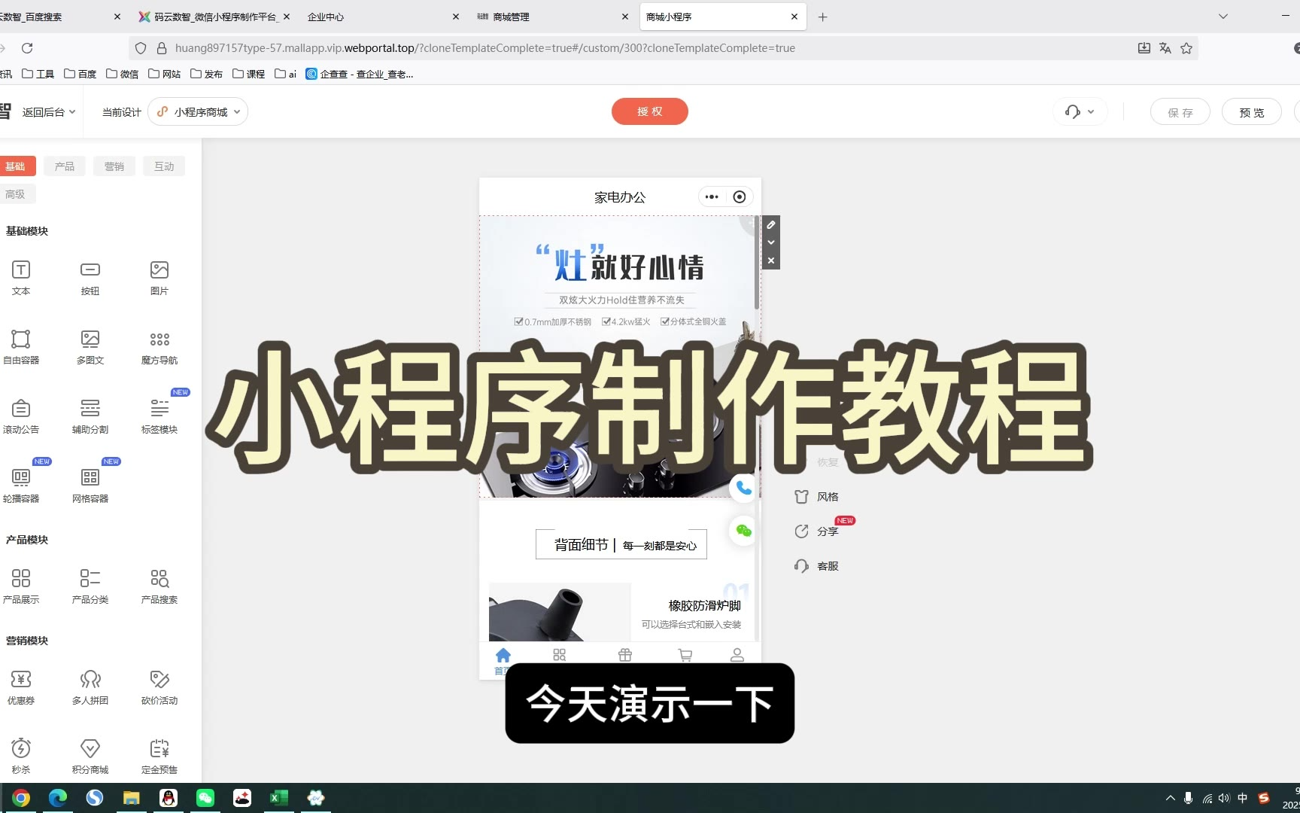The height and width of the screenshot is (813, 1300).
Task: Expand the headset support dropdown
Action: (x=1080, y=112)
